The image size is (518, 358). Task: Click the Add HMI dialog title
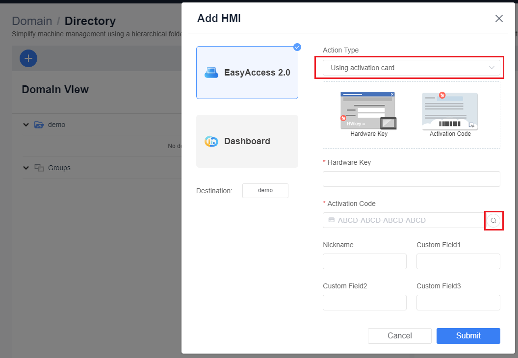click(x=219, y=19)
